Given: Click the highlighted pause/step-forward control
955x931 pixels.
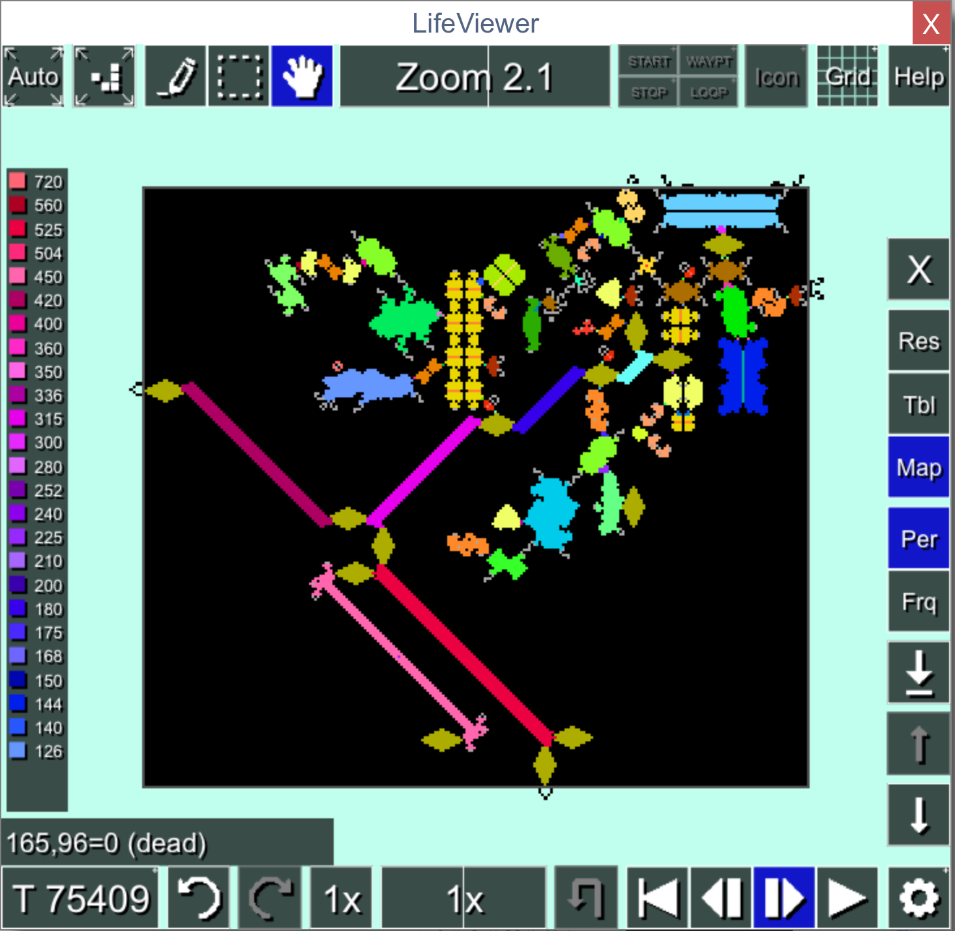Looking at the screenshot, I should pos(784,898).
